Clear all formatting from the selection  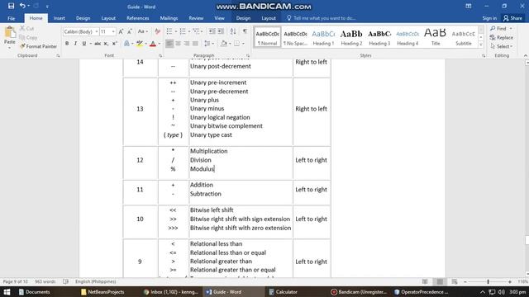pyautogui.click(x=157, y=31)
